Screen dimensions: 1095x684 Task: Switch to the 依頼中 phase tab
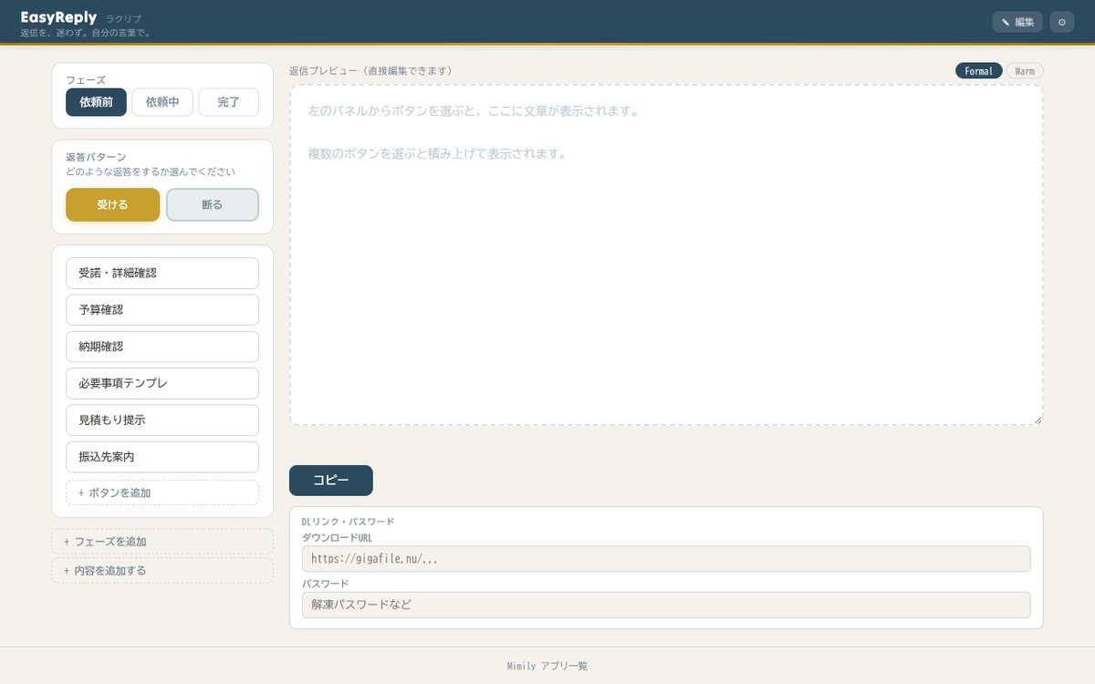162,102
